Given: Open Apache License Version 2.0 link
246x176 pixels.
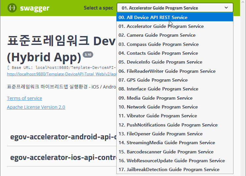Looking at the screenshot, I should coord(36,107).
